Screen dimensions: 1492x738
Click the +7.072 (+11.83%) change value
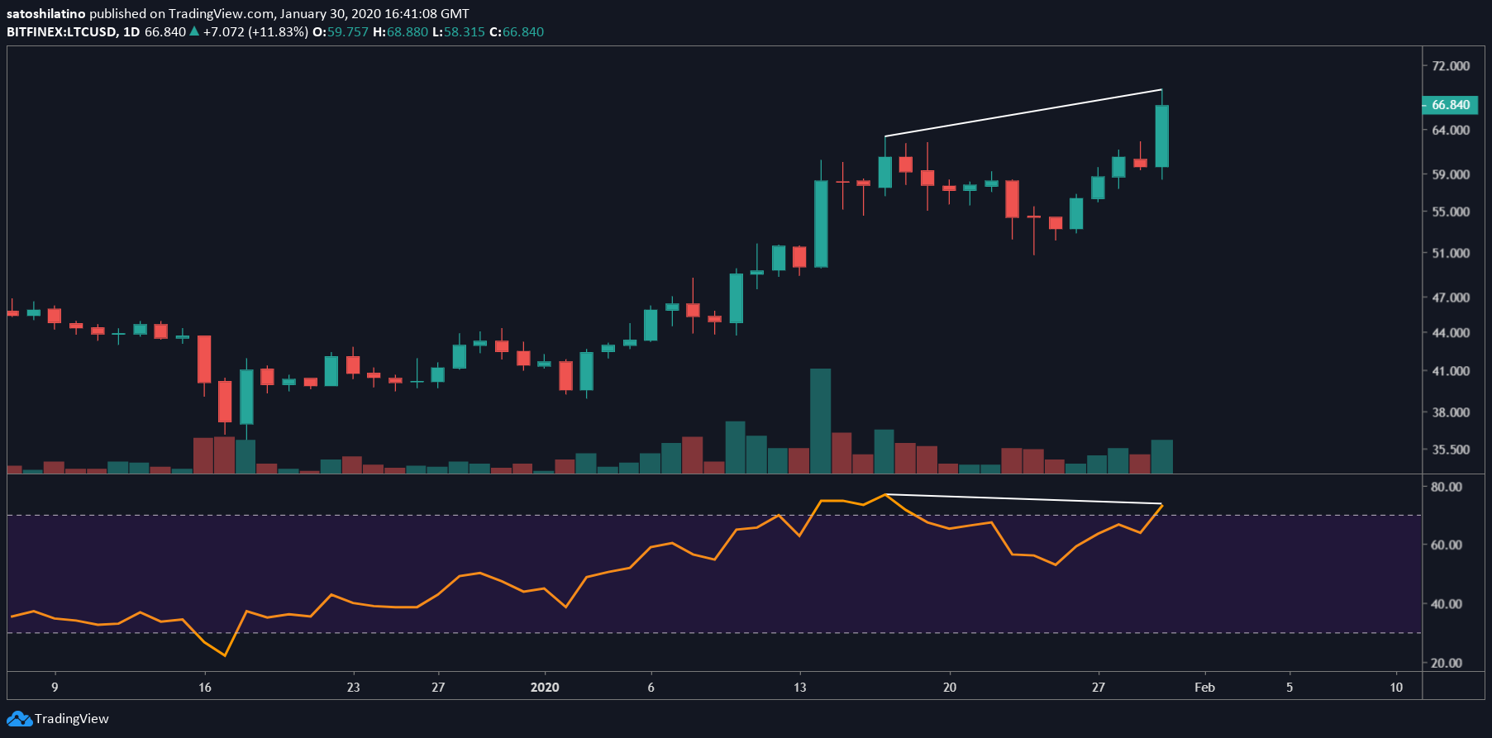pyautogui.click(x=255, y=32)
